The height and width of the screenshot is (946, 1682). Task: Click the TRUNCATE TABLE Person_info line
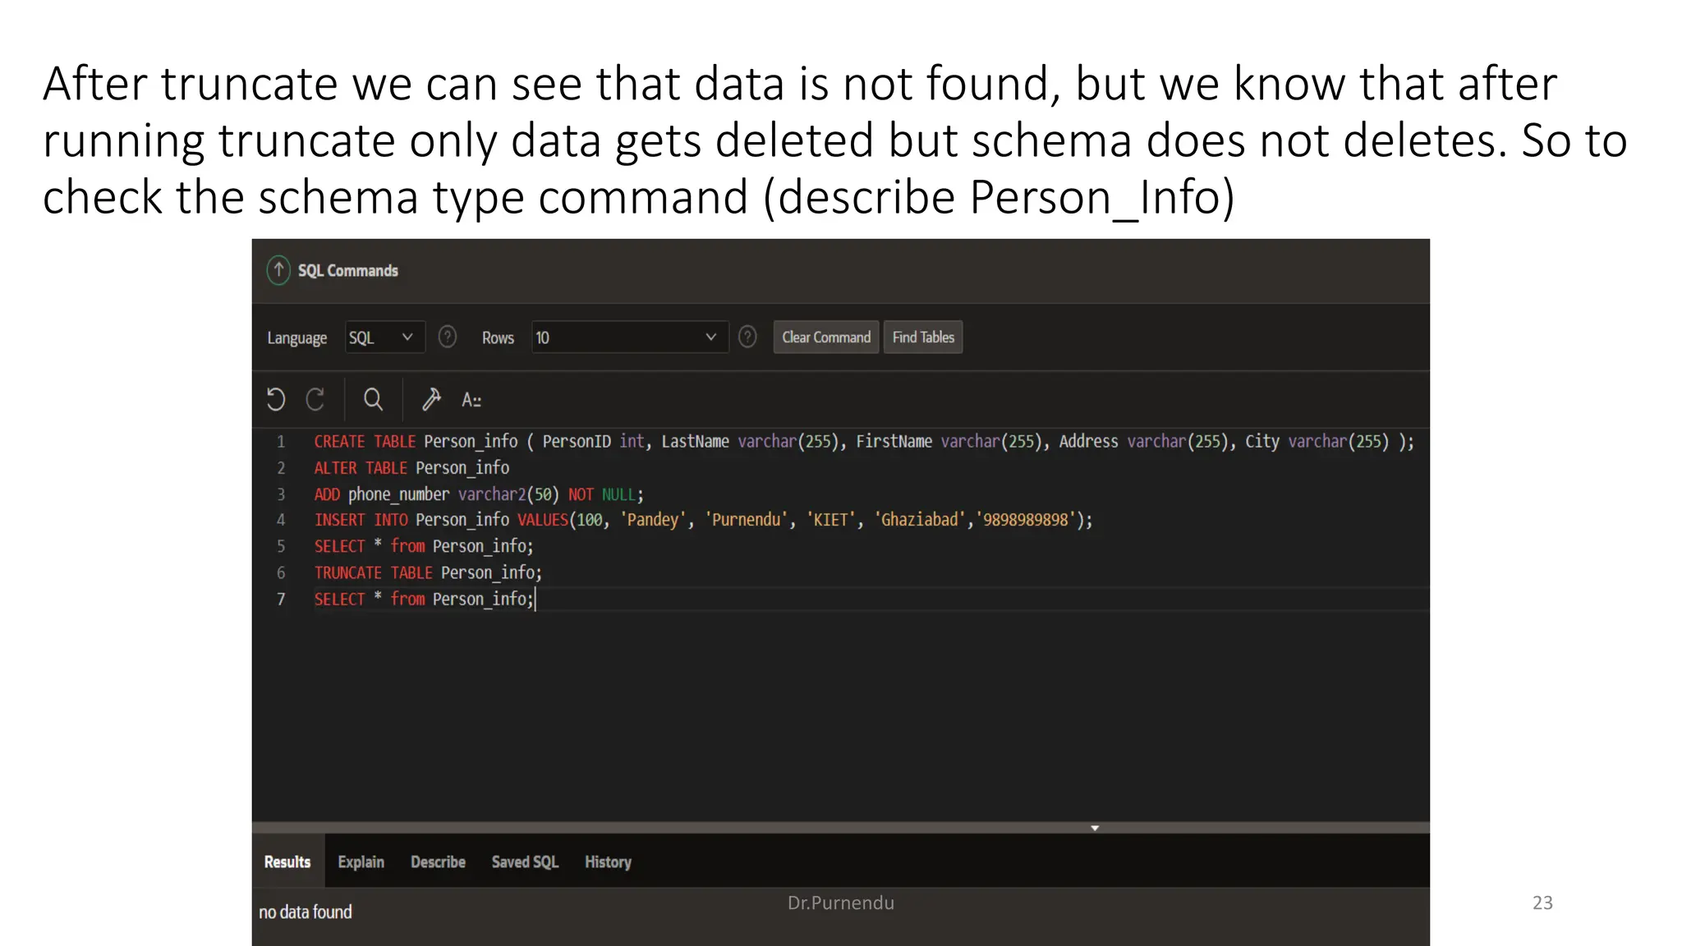click(428, 572)
